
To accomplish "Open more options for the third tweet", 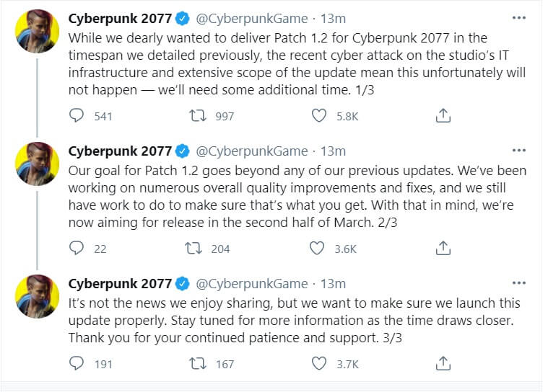I will point(518,283).
